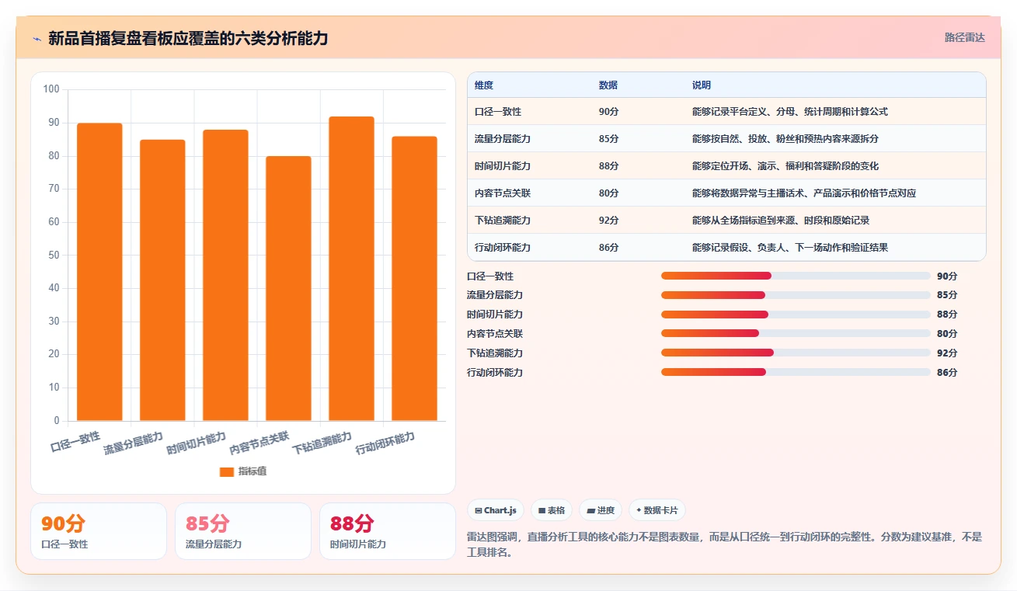This screenshot has width=1017, height=591.
Task: Click the 说明 column header
Action: (702, 85)
